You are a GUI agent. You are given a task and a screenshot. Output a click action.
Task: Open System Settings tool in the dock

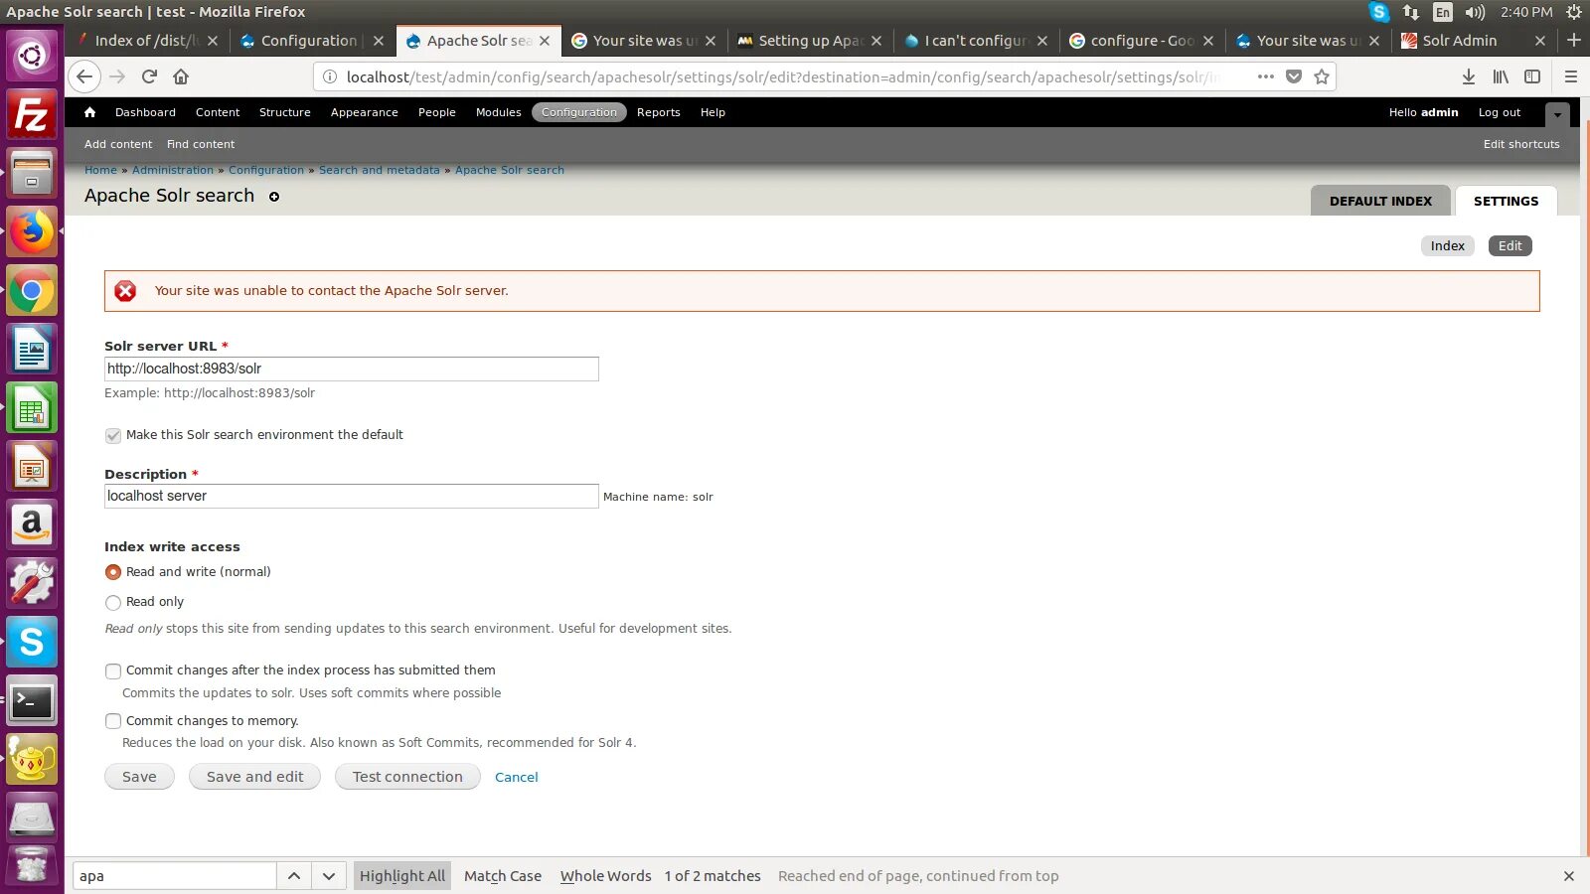click(x=32, y=584)
